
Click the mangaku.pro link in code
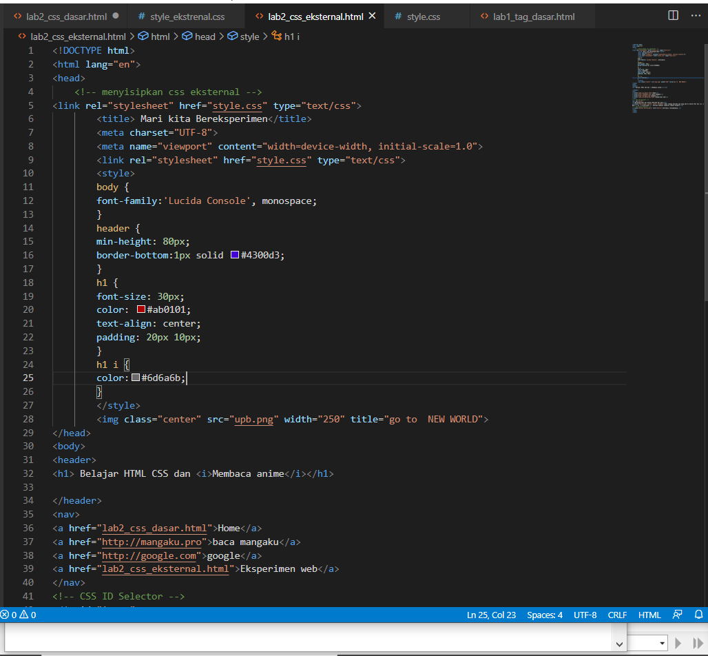point(152,542)
